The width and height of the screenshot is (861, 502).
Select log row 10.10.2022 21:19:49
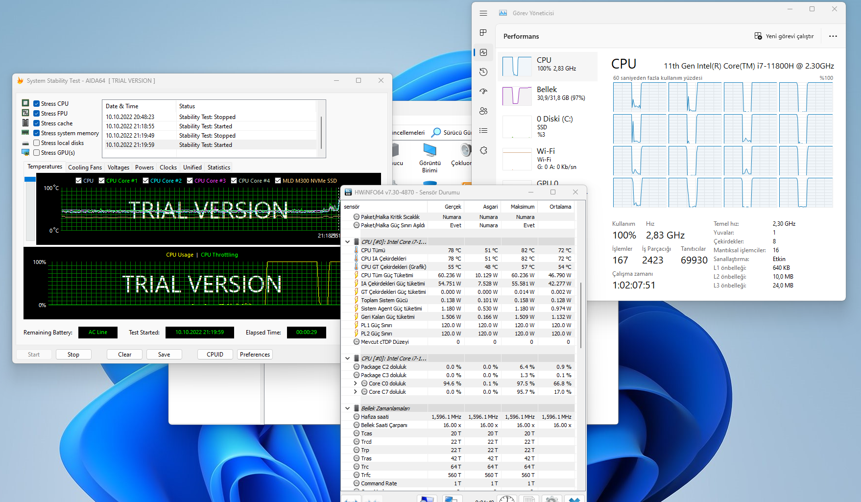click(211, 136)
